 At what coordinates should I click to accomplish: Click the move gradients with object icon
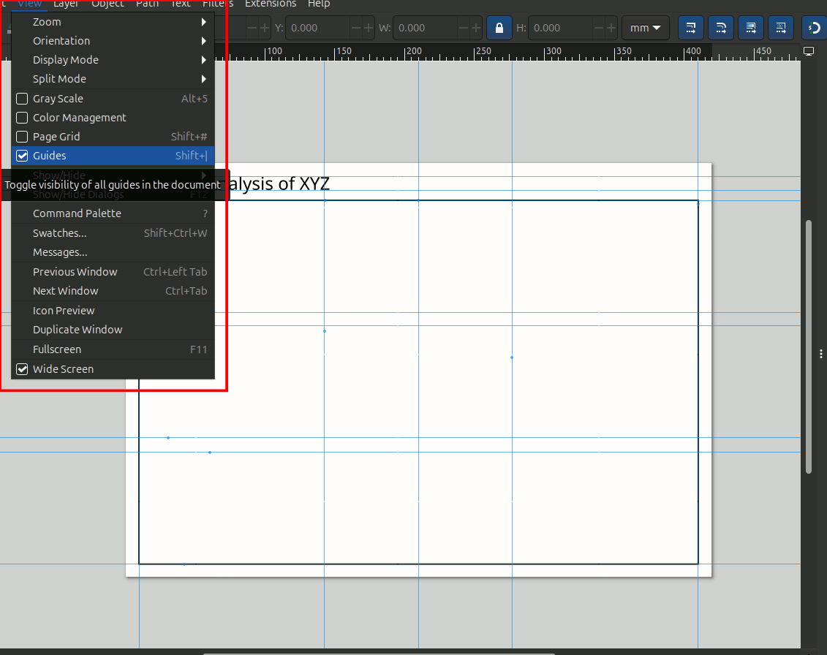(751, 28)
